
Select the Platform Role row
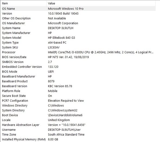point(79,91)
